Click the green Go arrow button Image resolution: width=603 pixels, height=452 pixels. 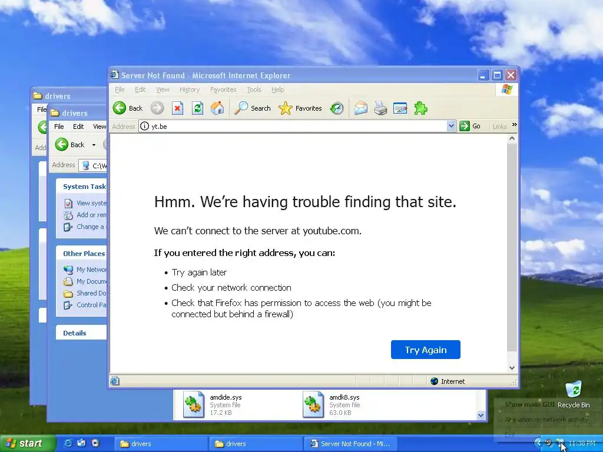point(465,126)
